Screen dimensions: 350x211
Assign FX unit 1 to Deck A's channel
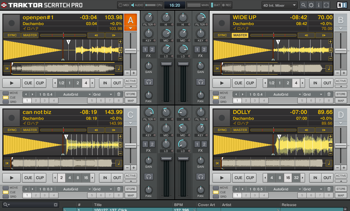[145, 49]
